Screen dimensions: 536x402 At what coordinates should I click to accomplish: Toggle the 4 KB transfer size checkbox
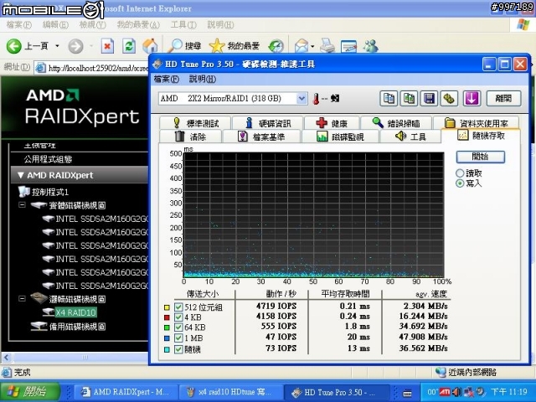(178, 317)
